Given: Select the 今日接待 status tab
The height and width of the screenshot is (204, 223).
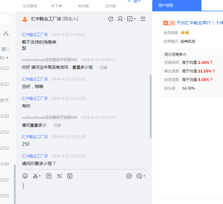Looking at the screenshot, I should [x=30, y=6].
